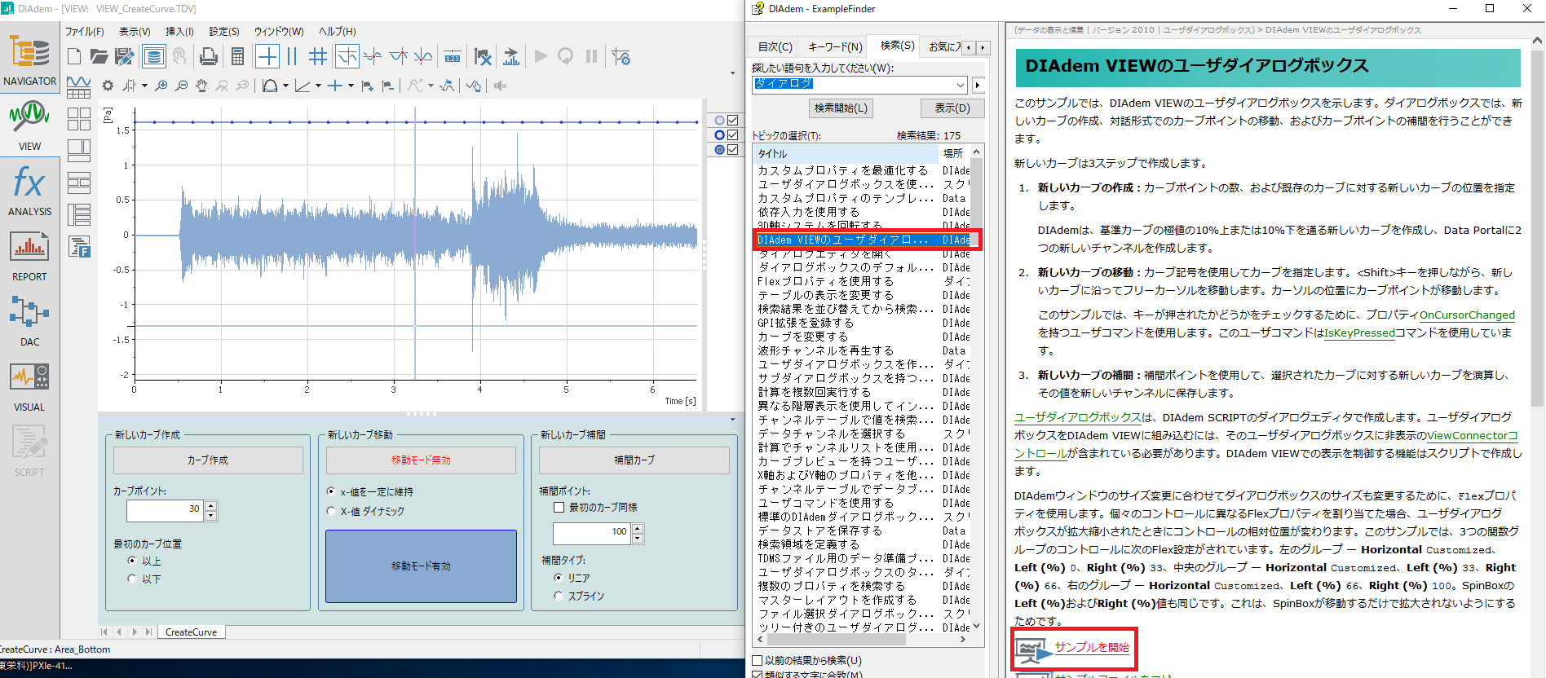Select x-値を一定に維持 radio button
1546x678 pixels.
pos(330,491)
